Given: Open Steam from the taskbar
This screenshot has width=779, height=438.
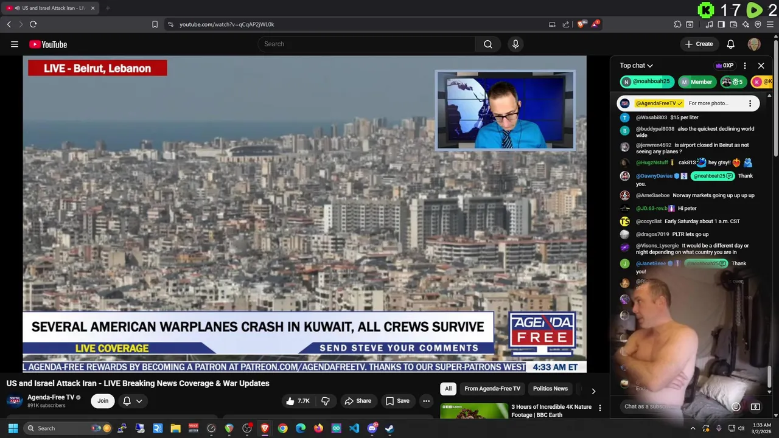Looking at the screenshot, I should 389,428.
